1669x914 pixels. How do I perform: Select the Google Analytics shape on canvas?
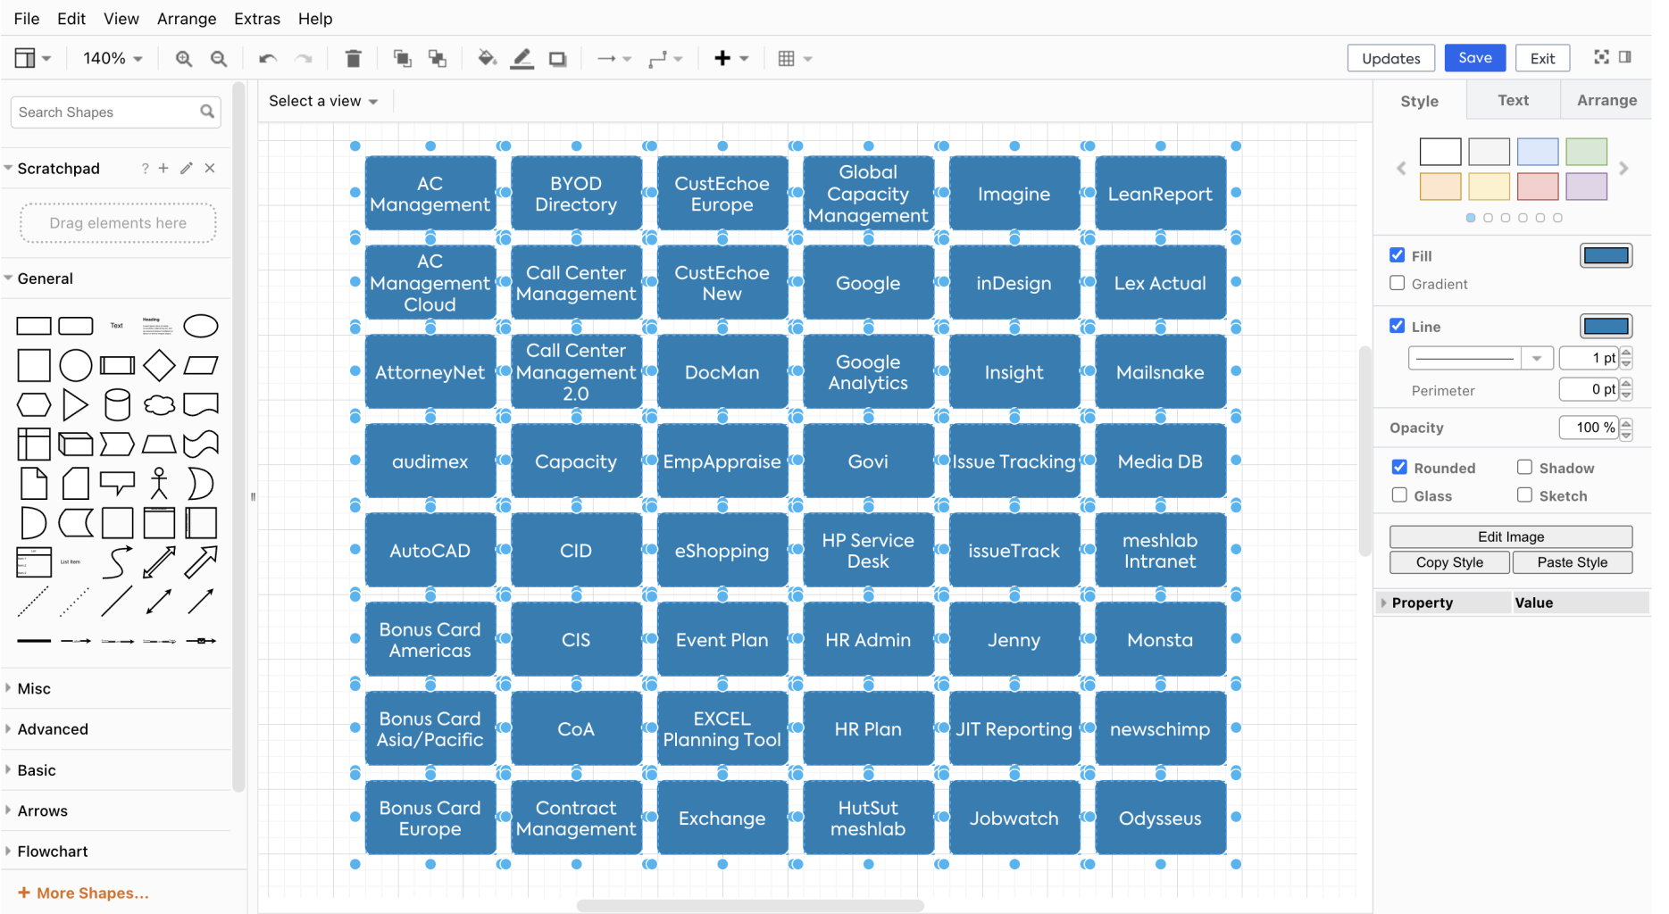[868, 372]
